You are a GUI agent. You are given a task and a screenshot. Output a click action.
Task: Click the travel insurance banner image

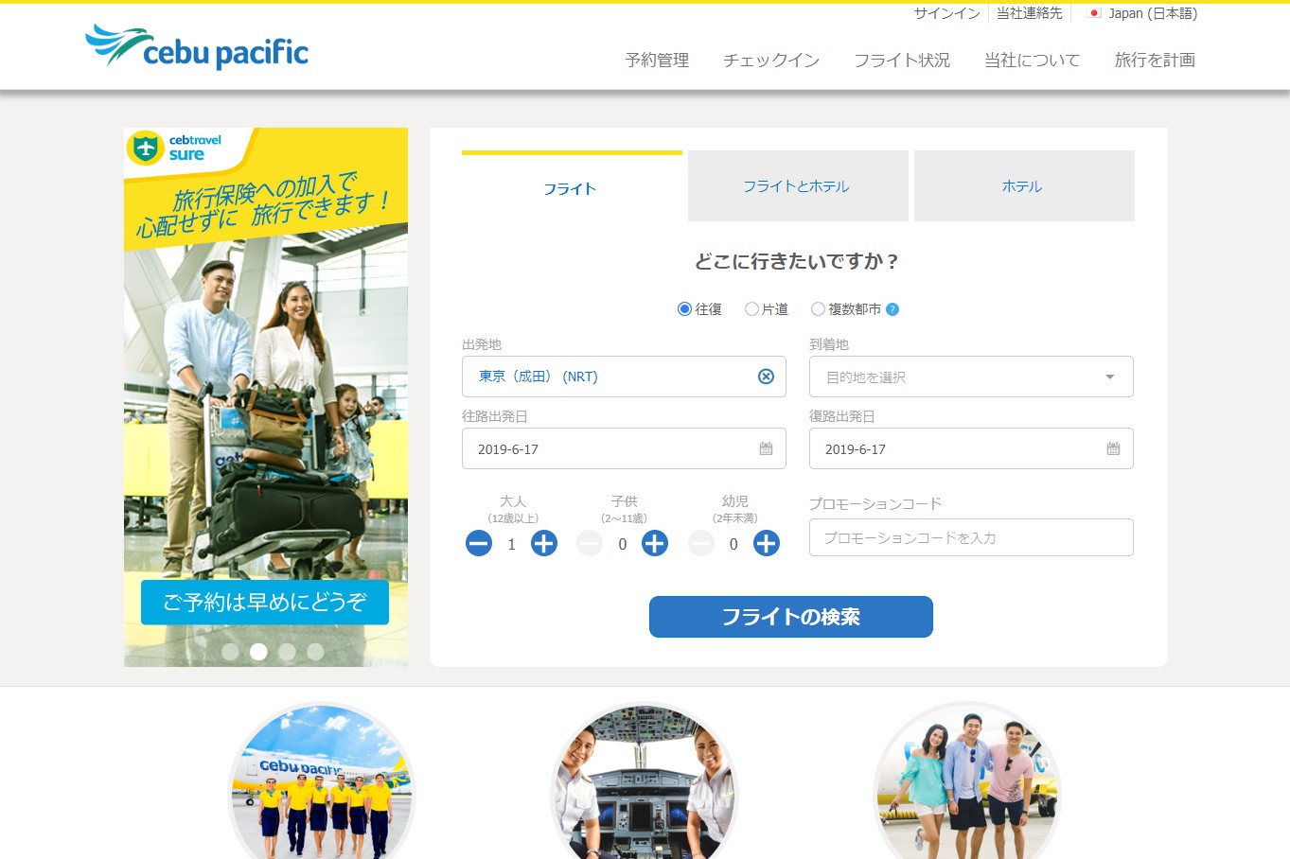tap(266, 397)
